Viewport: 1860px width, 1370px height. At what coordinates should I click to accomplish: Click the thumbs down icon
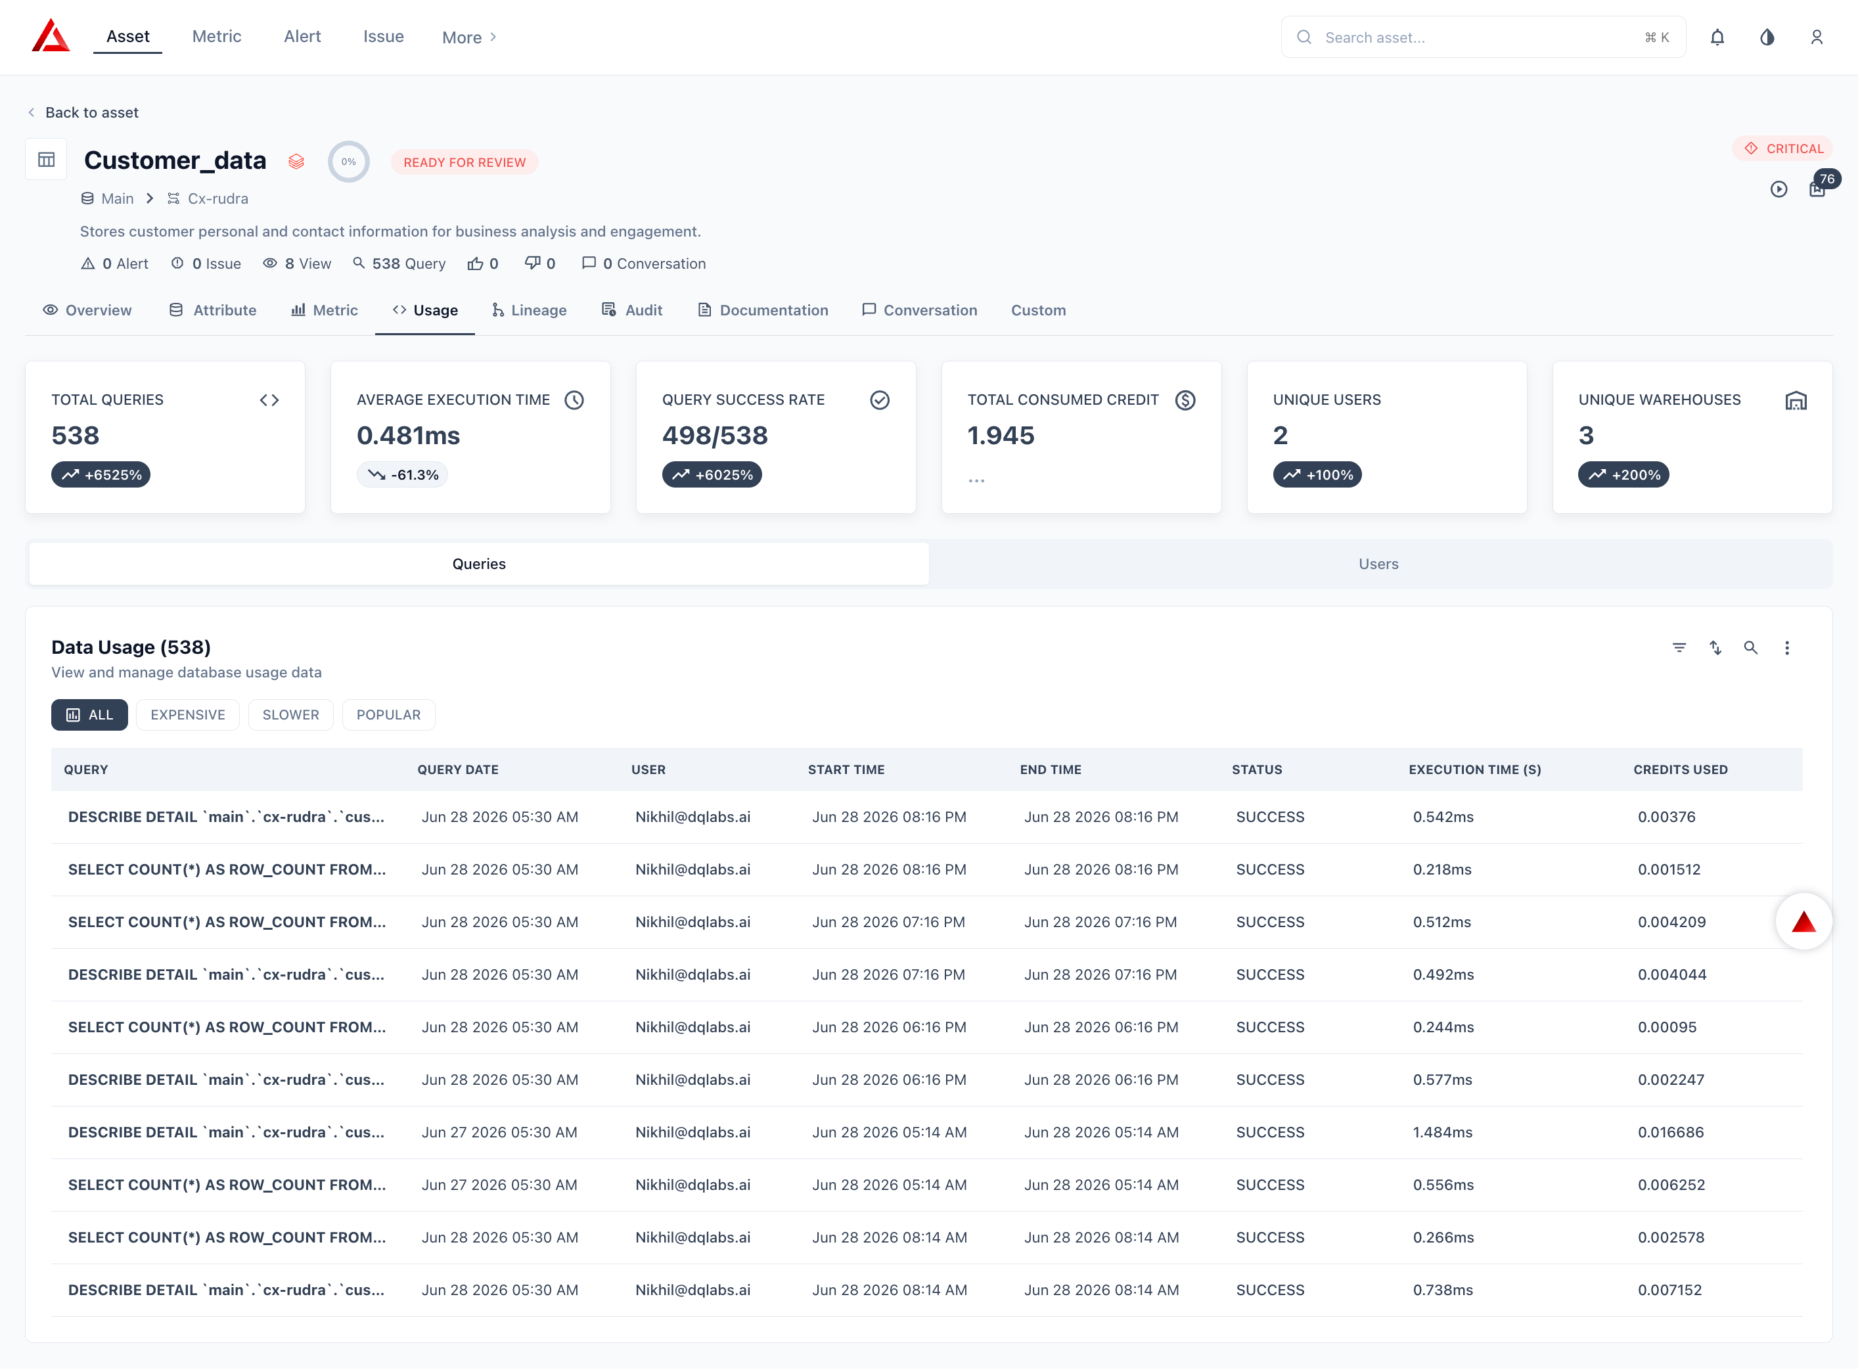[532, 263]
